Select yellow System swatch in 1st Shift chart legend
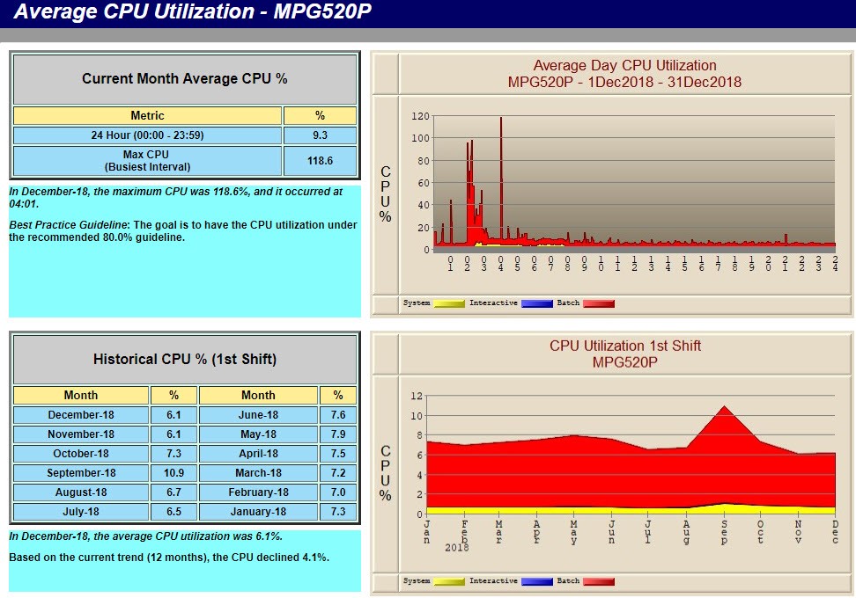Image resolution: width=856 pixels, height=598 pixels. pyautogui.click(x=449, y=581)
